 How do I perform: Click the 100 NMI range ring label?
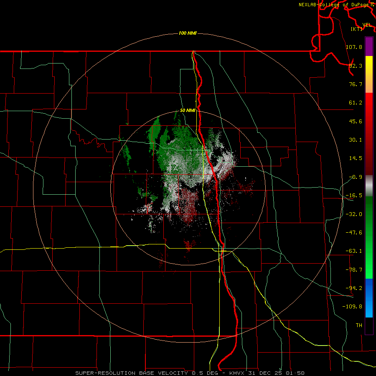point(188,33)
